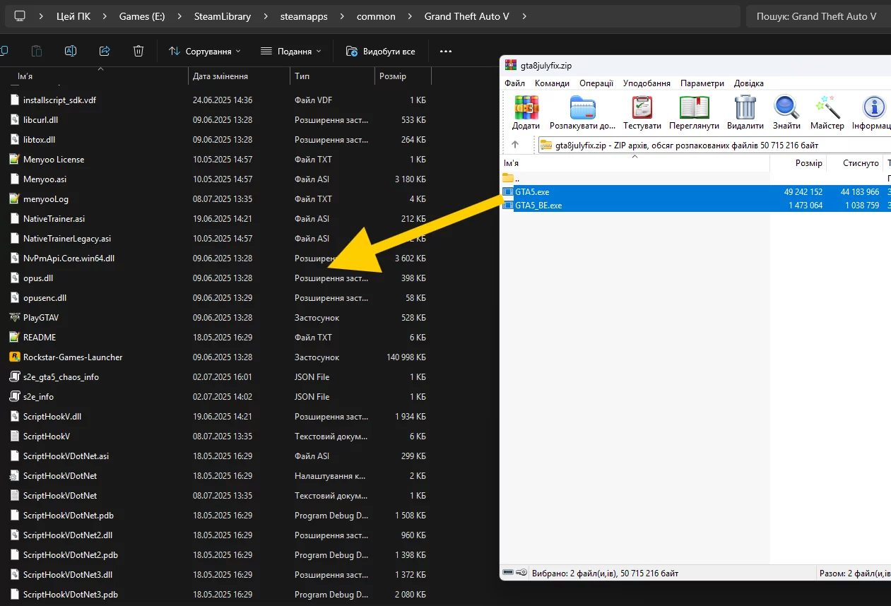Click WinRAR Переглянути (View) icon
Screen dimensions: 891x606
tap(694, 107)
